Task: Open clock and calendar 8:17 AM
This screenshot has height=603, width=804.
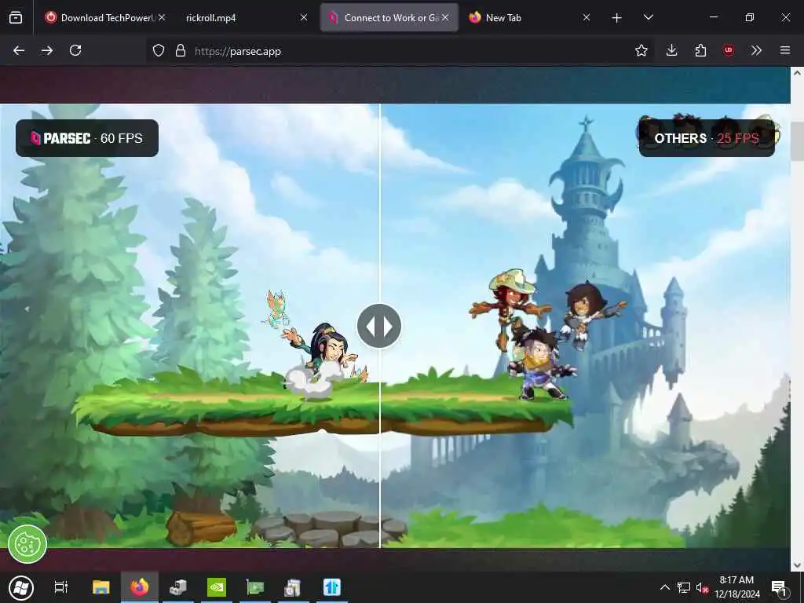Action: tap(736, 587)
